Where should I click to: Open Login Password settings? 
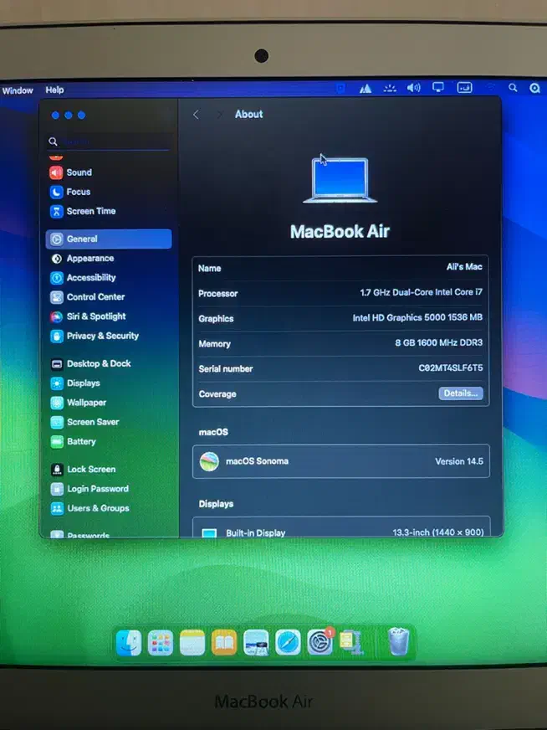89,489
